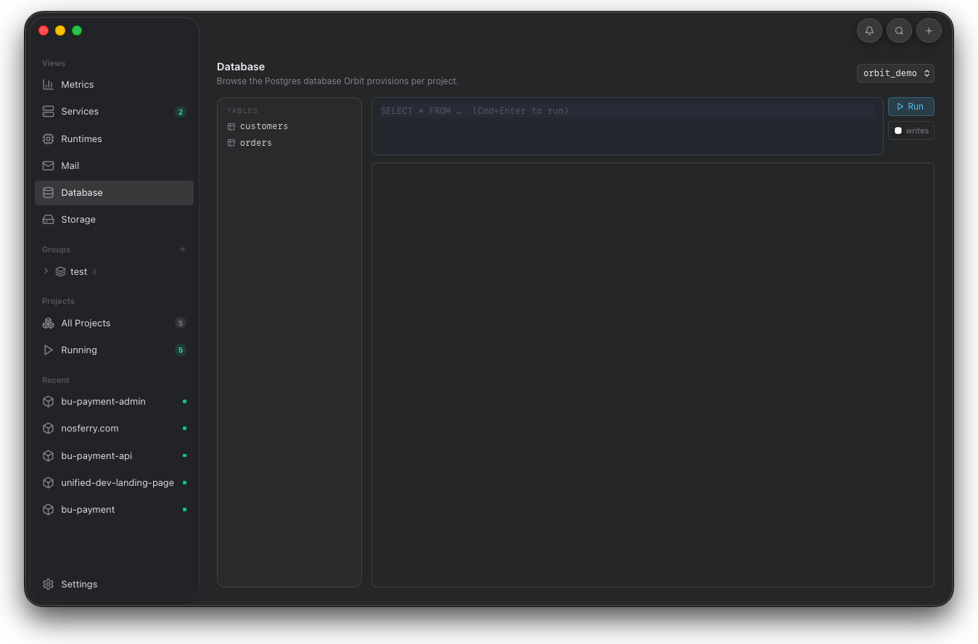Image resolution: width=978 pixels, height=644 pixels.
Task: Click the Settings gear icon
Action: pyautogui.click(x=48, y=584)
